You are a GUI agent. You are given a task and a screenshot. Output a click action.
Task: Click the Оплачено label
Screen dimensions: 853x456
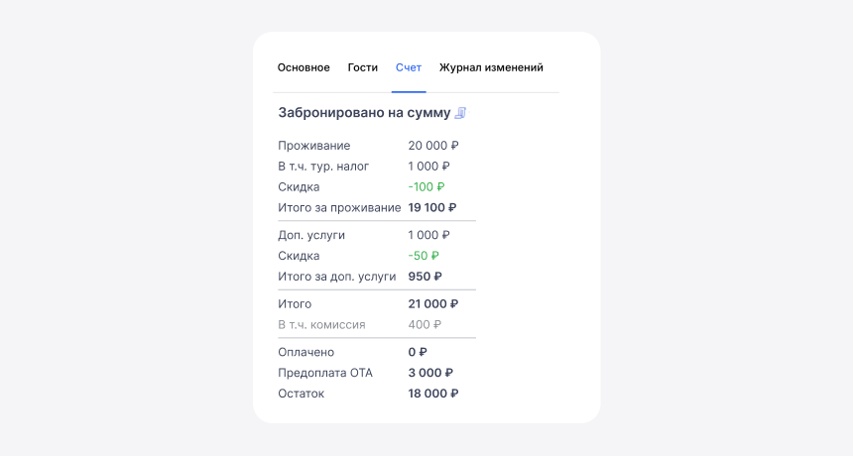(x=305, y=352)
